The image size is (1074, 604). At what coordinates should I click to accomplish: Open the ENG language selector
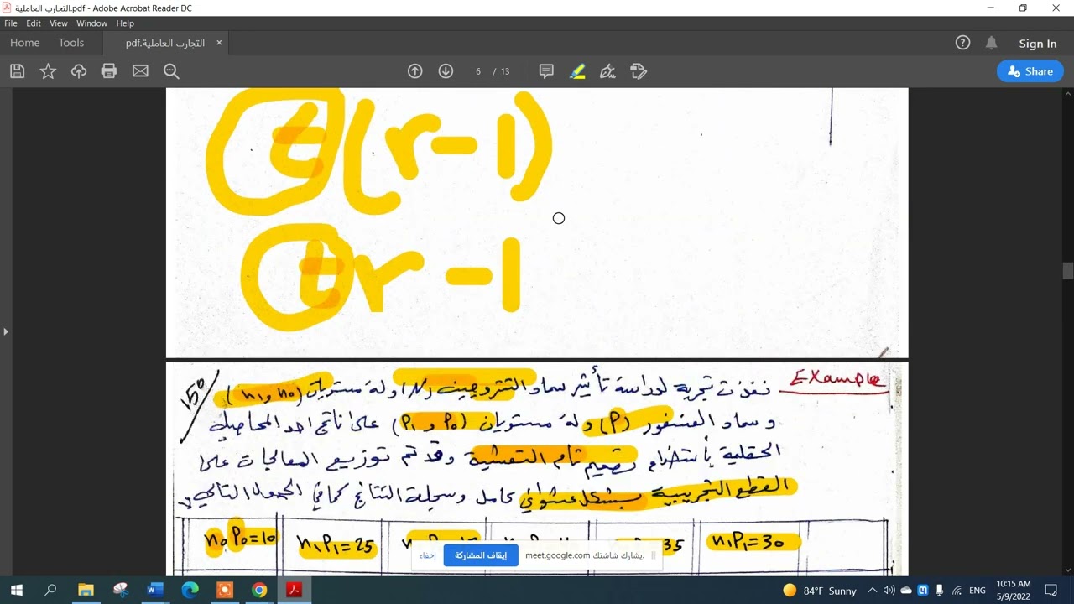[x=978, y=591]
